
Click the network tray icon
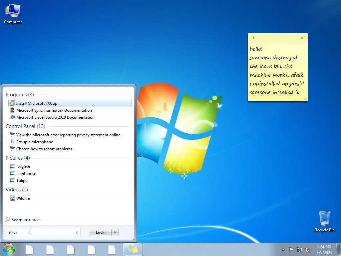pyautogui.click(x=299, y=250)
